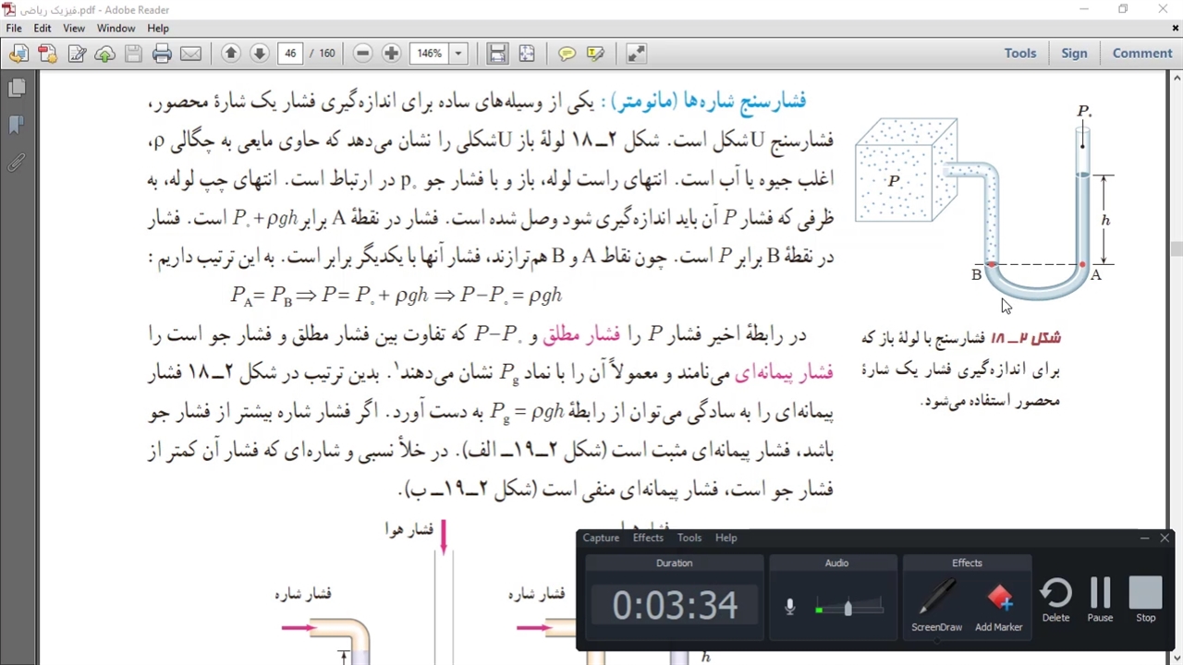The height and width of the screenshot is (665, 1183).
Task: Open the Tools pane
Action: 1020,54
